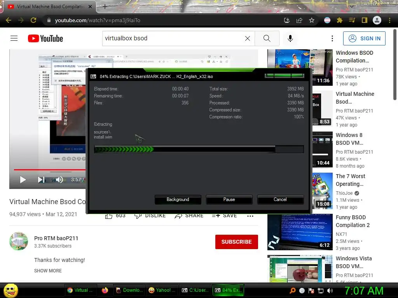Open more actions ellipsis under video
Screen dimensions: 398x298
pyautogui.click(x=250, y=216)
